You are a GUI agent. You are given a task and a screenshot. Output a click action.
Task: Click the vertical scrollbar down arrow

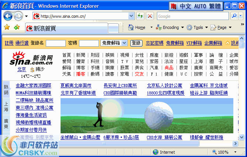tap(241, 137)
